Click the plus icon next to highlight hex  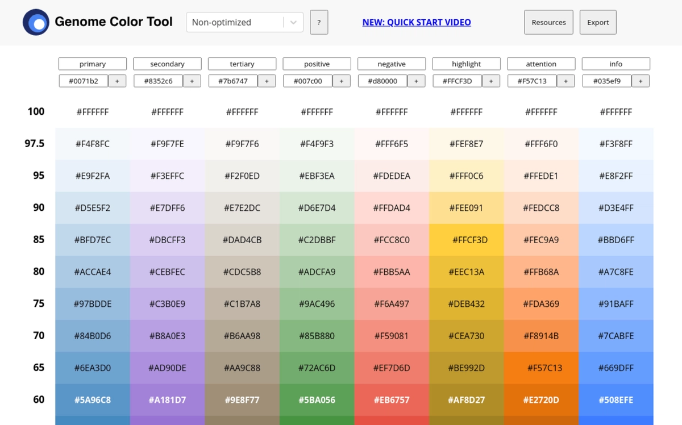coord(491,81)
